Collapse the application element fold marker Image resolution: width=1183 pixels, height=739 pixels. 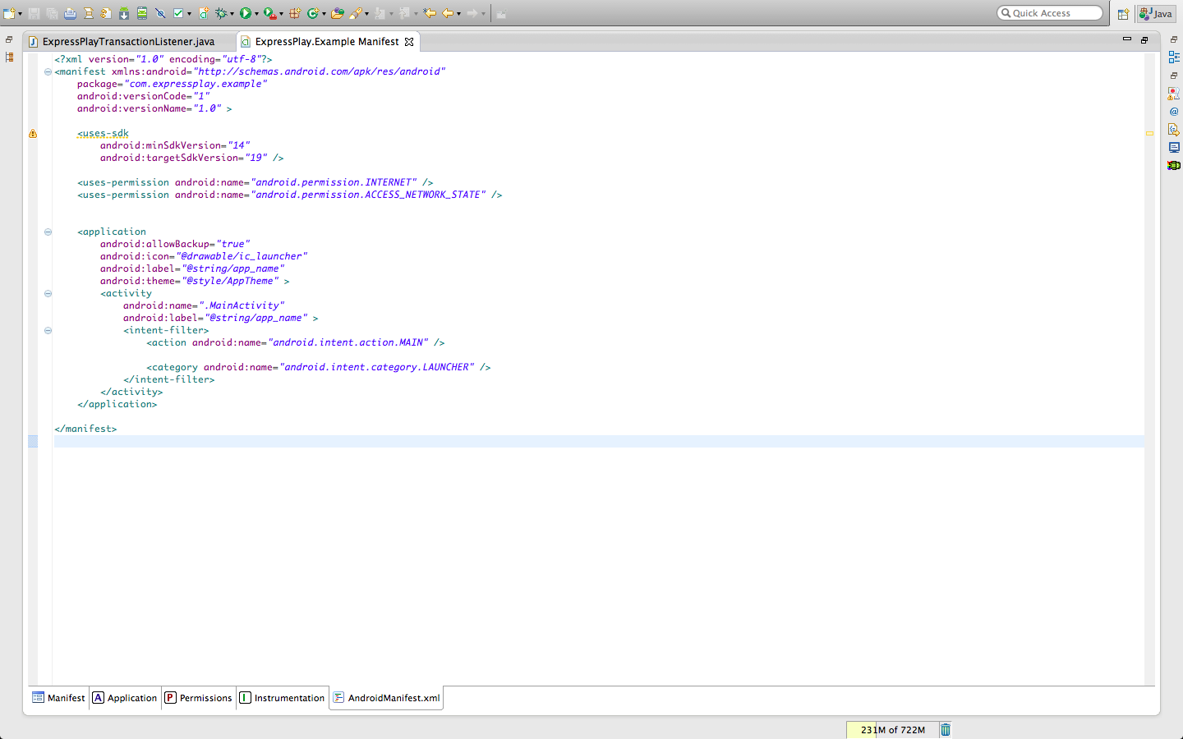48,232
